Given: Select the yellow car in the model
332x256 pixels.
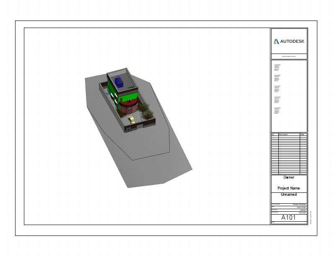Looking at the screenshot, I should pos(132,120).
